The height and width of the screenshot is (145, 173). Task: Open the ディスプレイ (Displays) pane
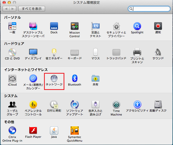33,52
